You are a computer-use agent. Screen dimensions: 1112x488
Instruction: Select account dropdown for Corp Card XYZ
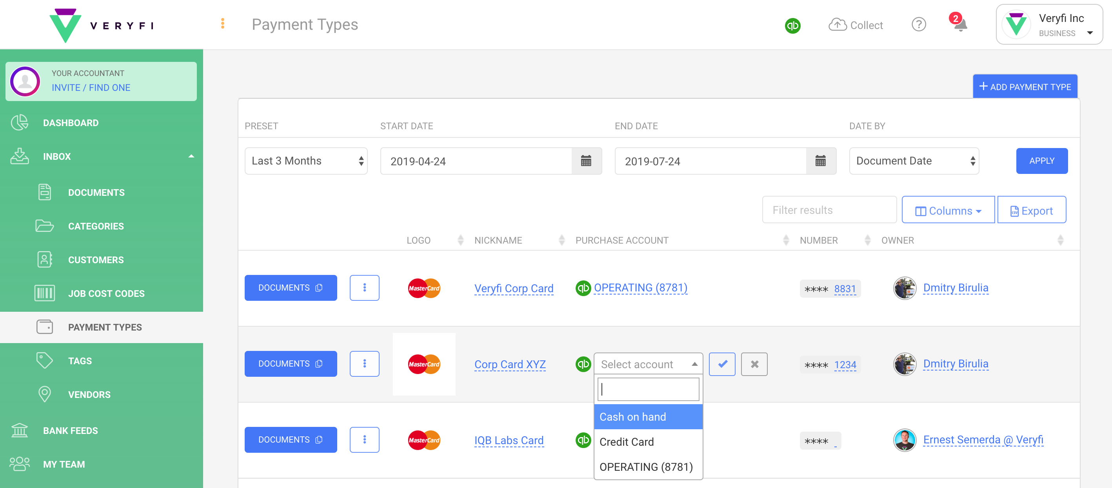tap(647, 363)
